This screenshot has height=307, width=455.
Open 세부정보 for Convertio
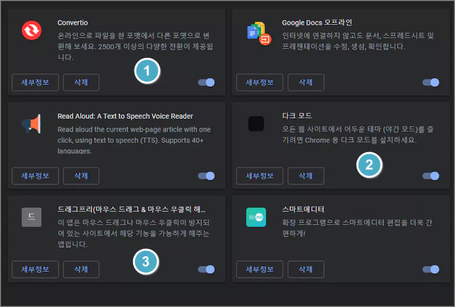pyautogui.click(x=35, y=83)
